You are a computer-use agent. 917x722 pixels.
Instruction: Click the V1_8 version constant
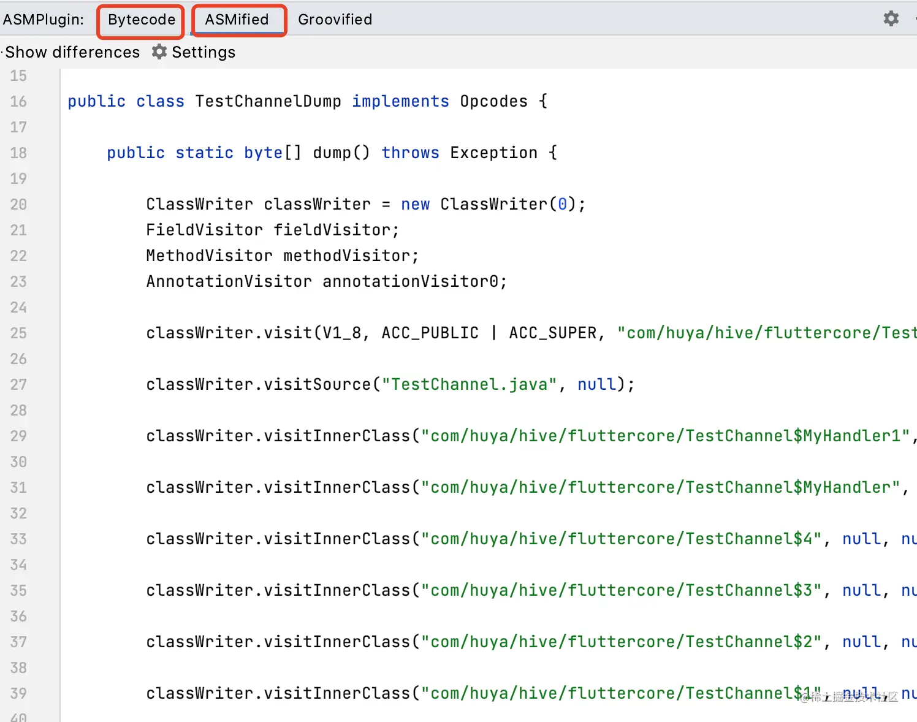coord(341,333)
